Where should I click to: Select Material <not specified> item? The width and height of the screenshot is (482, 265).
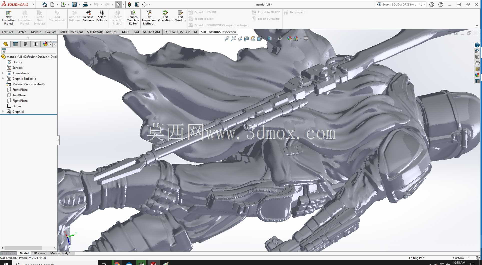point(29,84)
